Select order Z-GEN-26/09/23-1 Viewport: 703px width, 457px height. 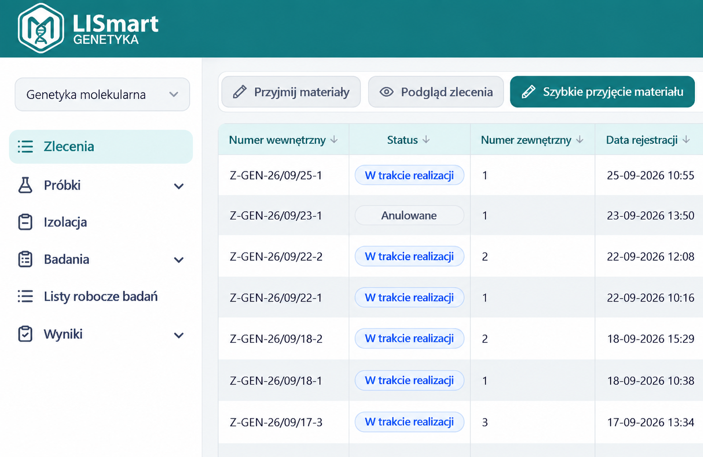tap(276, 215)
